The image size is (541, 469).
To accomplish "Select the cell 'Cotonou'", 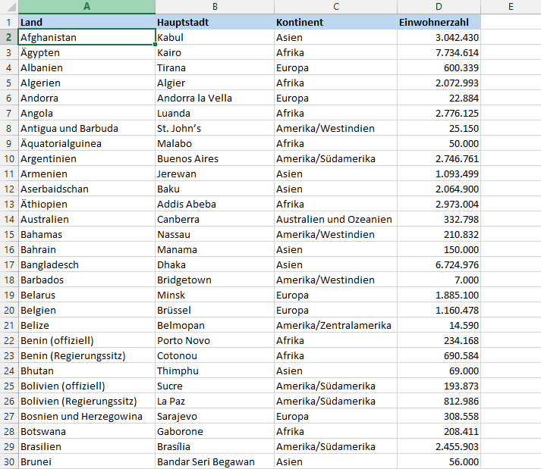I will [215, 355].
